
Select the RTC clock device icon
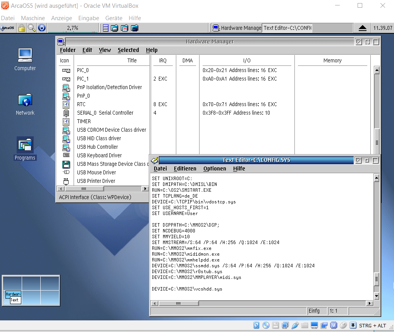[66, 104]
